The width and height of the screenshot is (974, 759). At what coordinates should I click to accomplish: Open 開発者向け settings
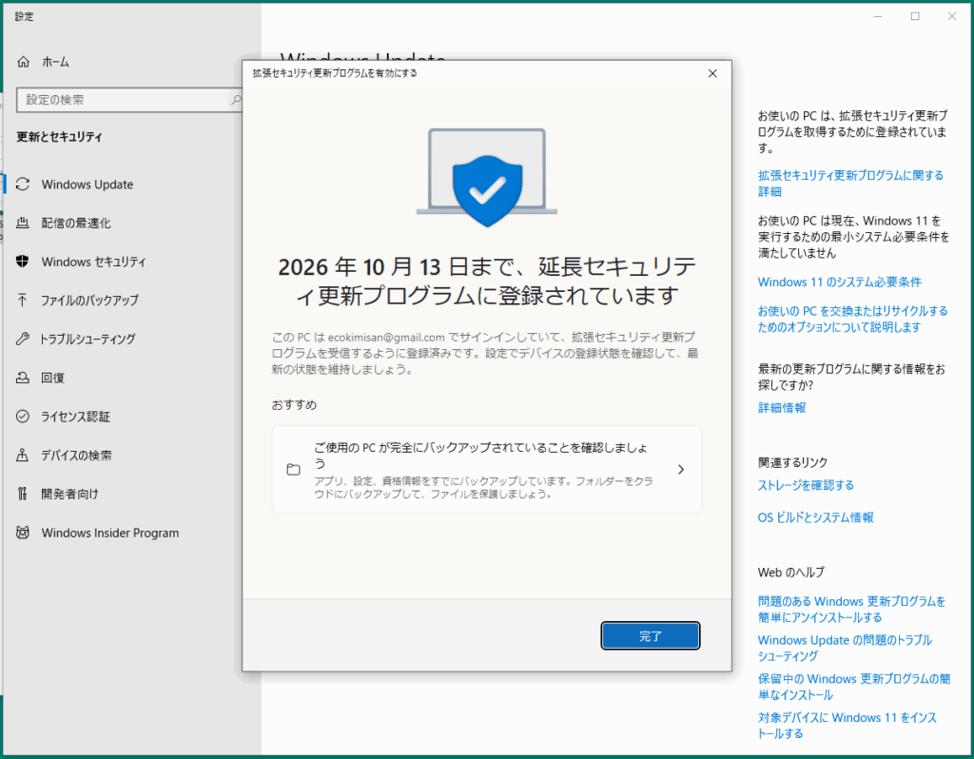click(x=69, y=494)
